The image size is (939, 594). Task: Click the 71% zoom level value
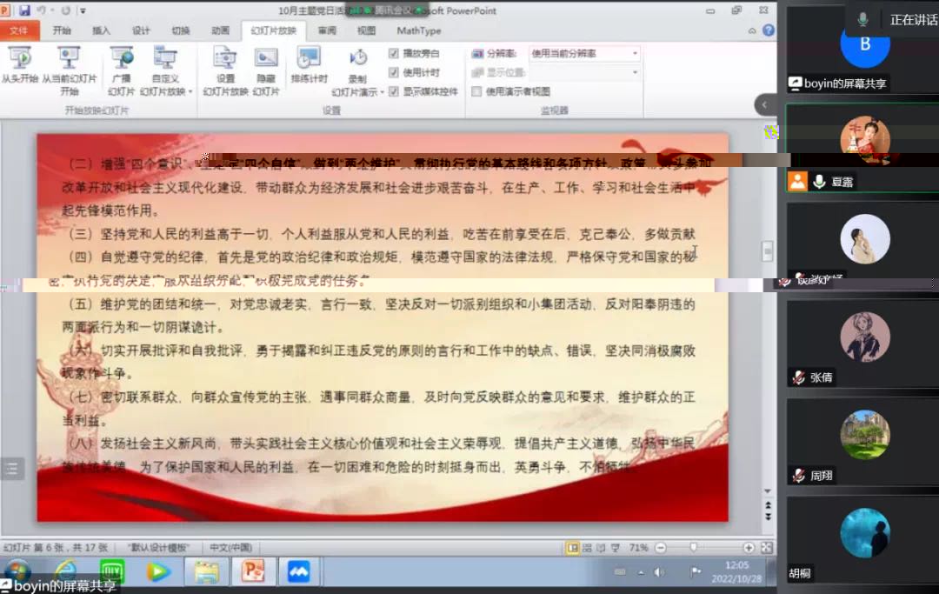[638, 547]
